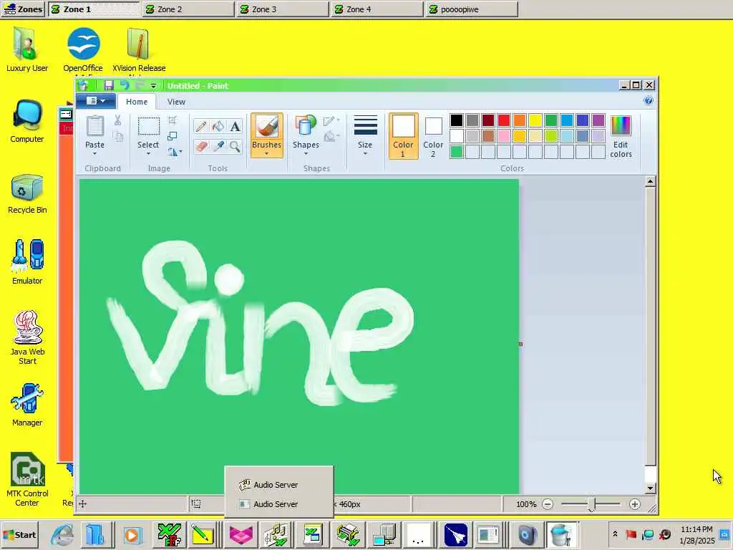
Task: Open the Luxury User desktop icon
Action: (x=27, y=49)
